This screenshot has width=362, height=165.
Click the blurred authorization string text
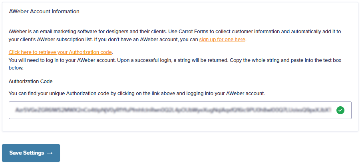click(x=173, y=110)
